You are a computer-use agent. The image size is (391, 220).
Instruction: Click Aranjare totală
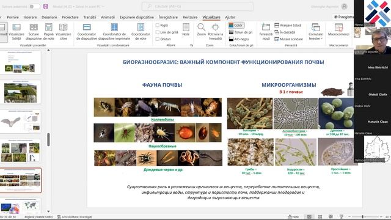(x=288, y=25)
